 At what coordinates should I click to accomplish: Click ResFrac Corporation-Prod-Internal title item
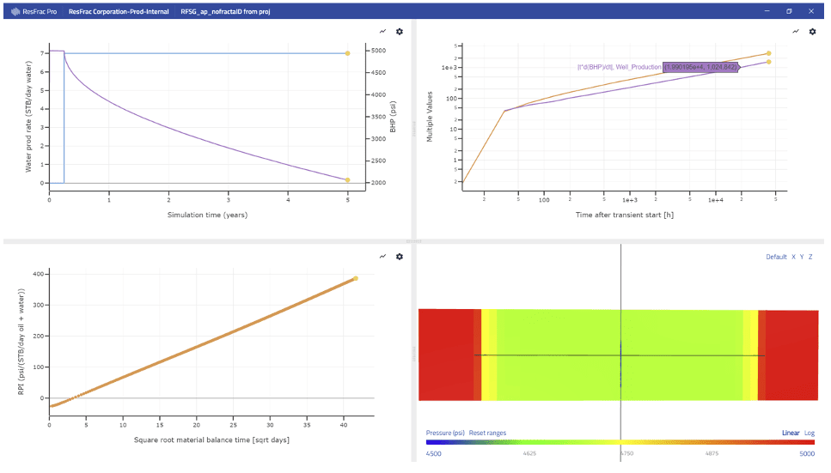click(119, 11)
